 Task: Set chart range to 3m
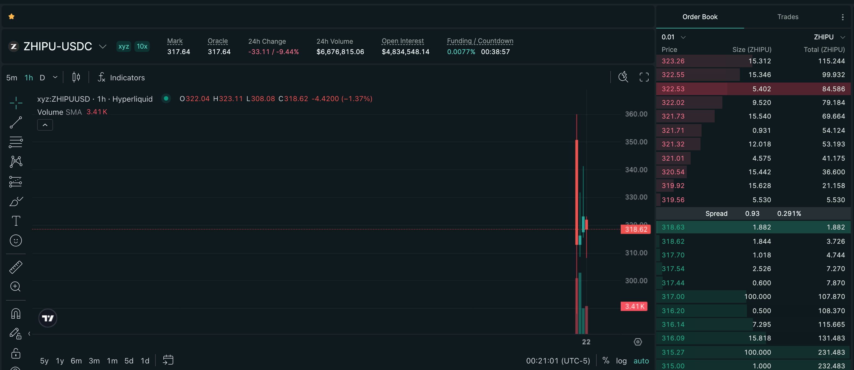click(x=94, y=361)
